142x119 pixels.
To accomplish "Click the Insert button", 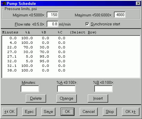I will coord(98,98).
